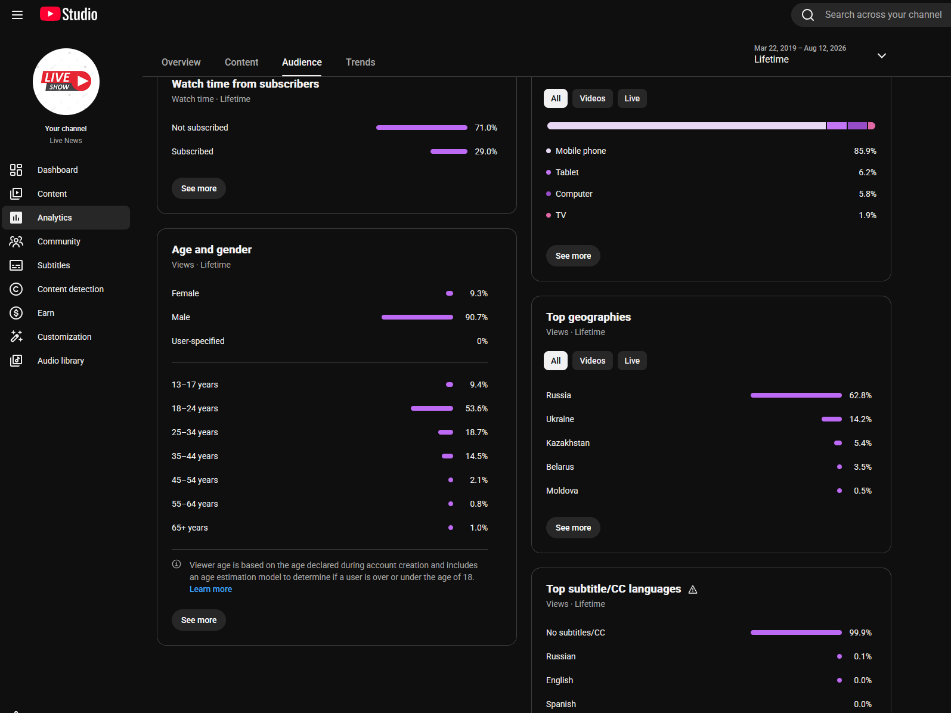Select Videos filter in device type card
This screenshot has width=951, height=713.
point(593,98)
